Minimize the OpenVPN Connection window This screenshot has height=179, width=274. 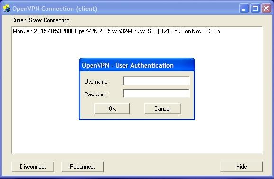point(244,9)
